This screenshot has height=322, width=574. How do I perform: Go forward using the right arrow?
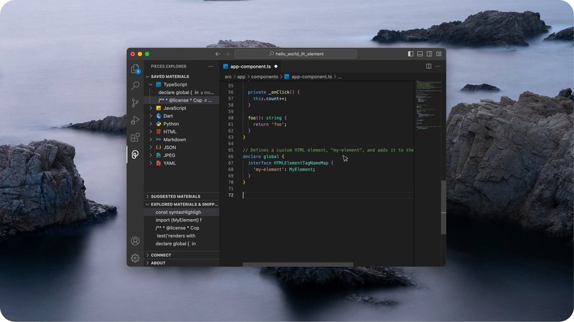point(227,54)
